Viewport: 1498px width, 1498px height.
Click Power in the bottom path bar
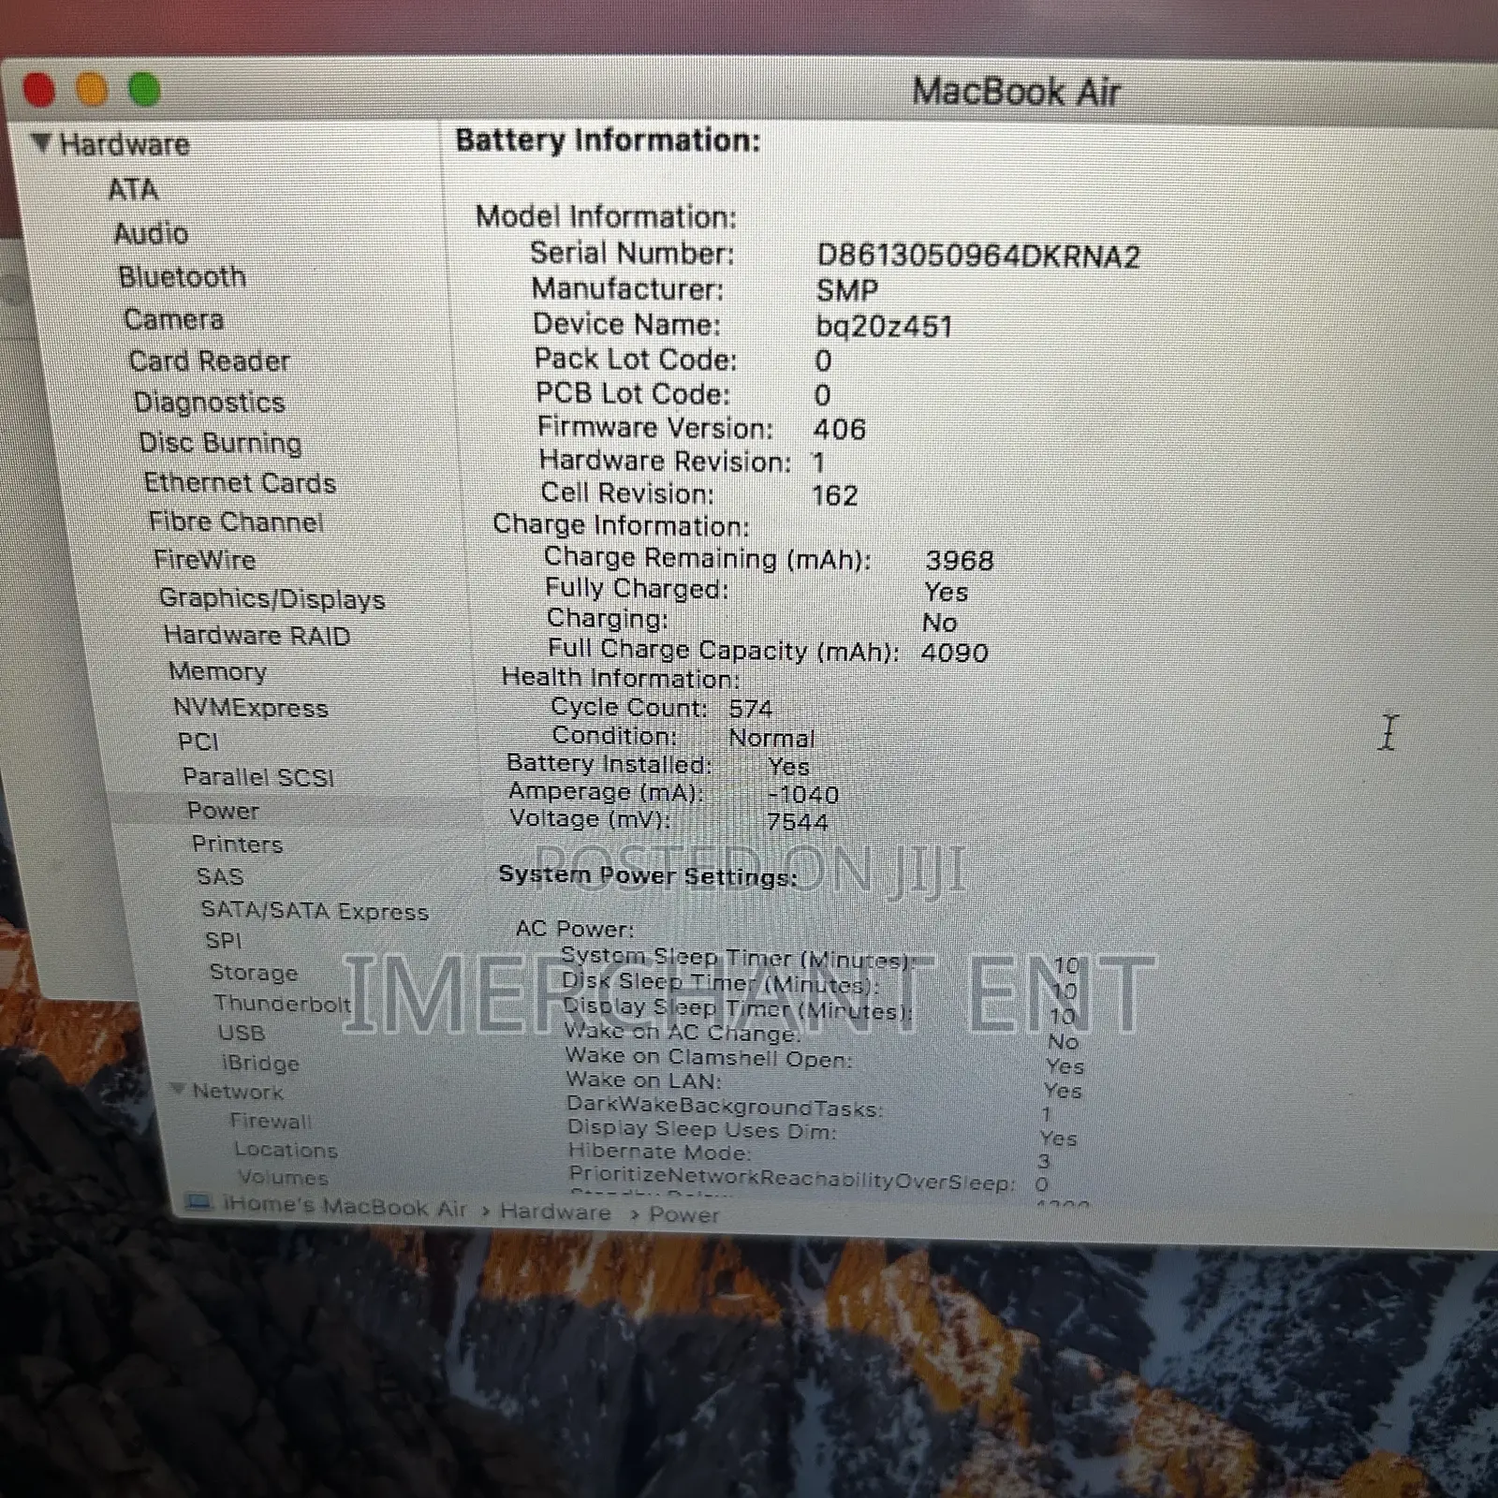click(x=684, y=1215)
